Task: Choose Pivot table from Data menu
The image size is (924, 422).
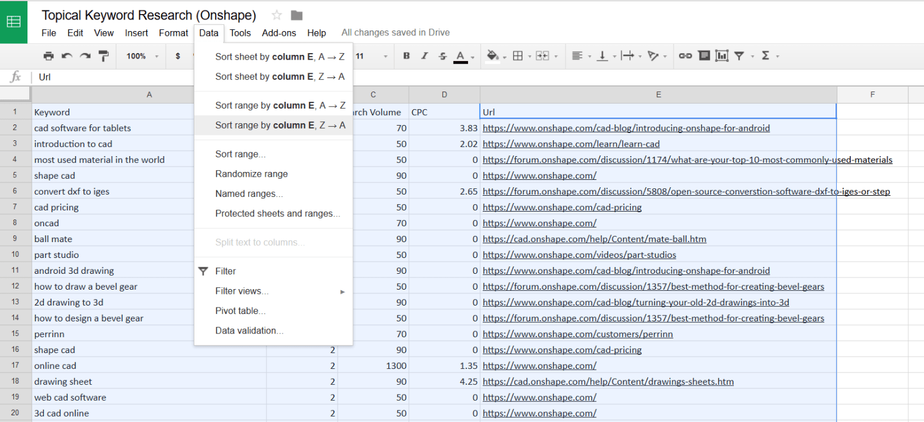Action: click(240, 311)
